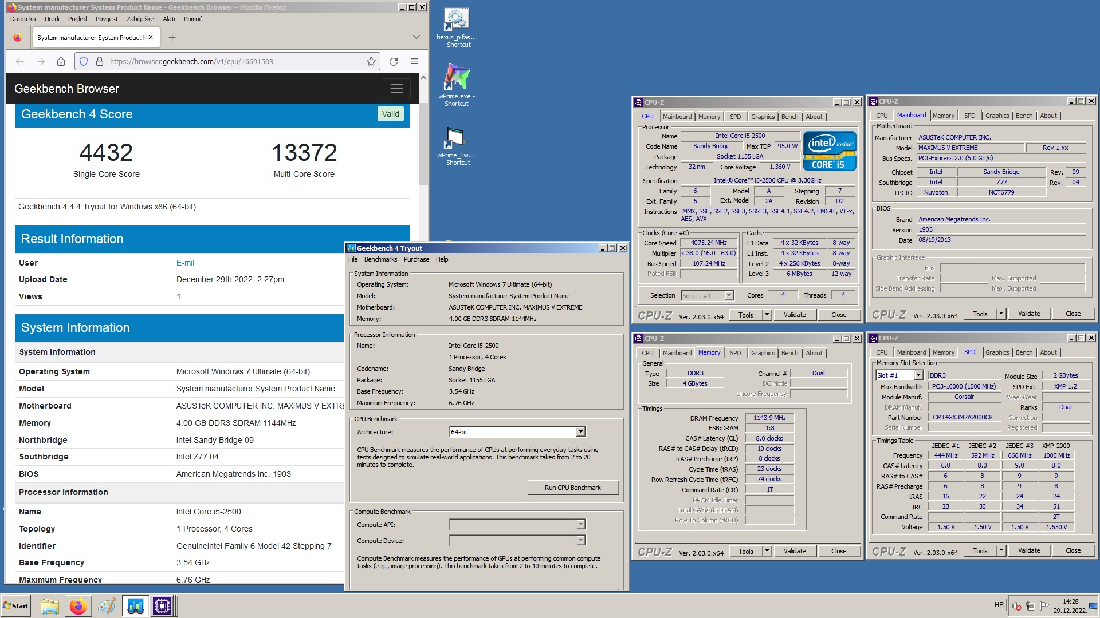
Task: Switch to Graphics tab in SPD window
Action: pyautogui.click(x=997, y=352)
